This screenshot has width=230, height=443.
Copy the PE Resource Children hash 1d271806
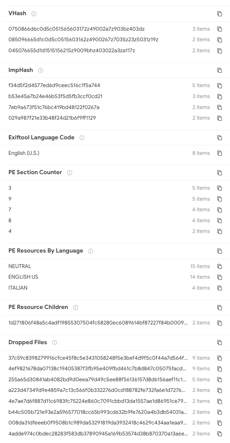[x=219, y=323]
